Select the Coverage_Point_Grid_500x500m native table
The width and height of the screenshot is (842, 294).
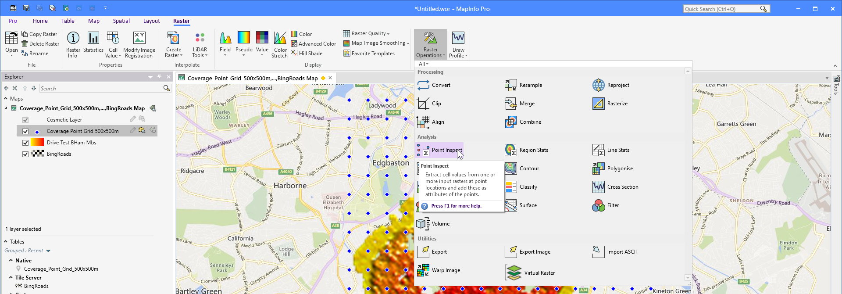[61, 269]
